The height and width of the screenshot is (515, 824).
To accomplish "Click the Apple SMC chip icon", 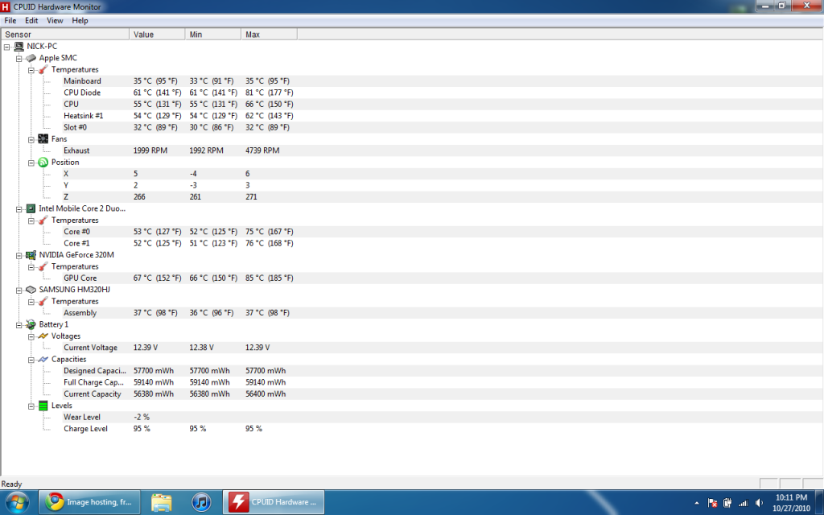I will 31,58.
